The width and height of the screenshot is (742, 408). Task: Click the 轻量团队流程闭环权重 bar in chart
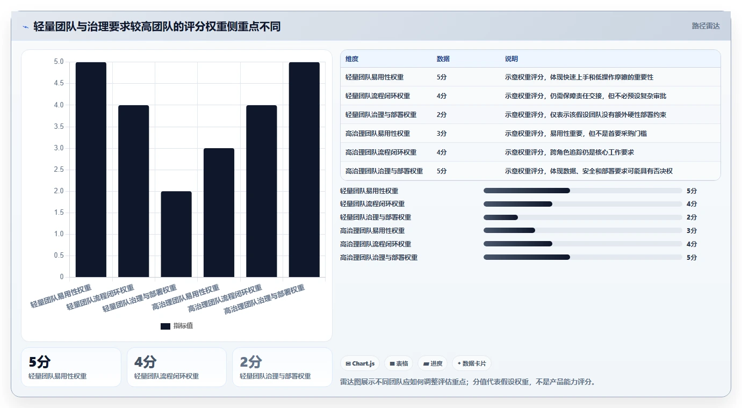point(134,191)
